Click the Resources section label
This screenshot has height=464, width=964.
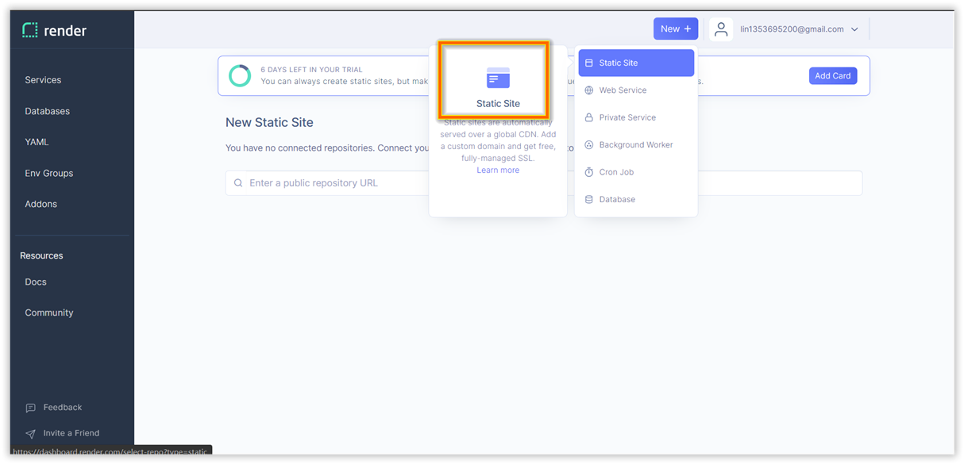point(41,255)
